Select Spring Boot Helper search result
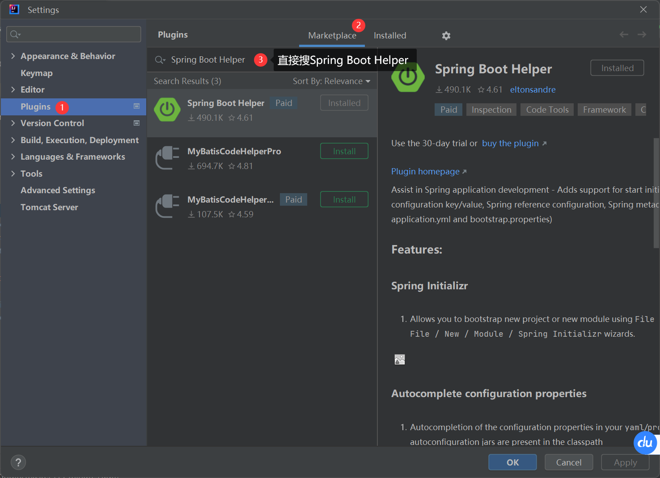Image resolution: width=660 pixels, height=478 pixels. point(262,113)
